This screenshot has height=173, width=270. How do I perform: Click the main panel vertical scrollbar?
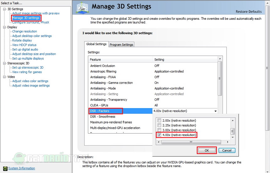[x=267, y=68]
